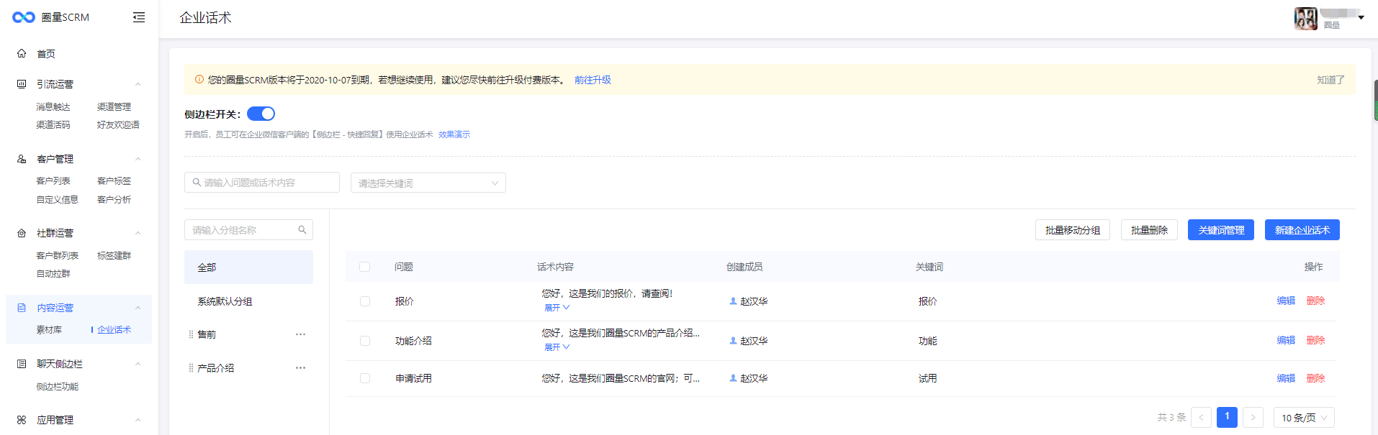The height and width of the screenshot is (435, 1378).
Task: Open the 10 条/页 page size dropdown
Action: pyautogui.click(x=1304, y=418)
